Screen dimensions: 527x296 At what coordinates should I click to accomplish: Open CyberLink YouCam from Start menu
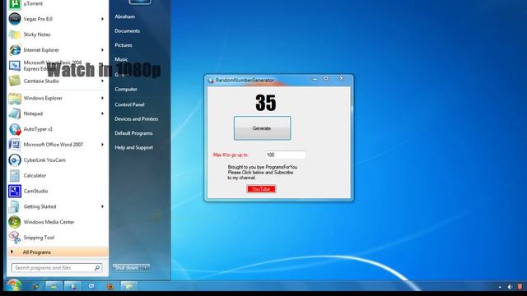tap(57, 160)
